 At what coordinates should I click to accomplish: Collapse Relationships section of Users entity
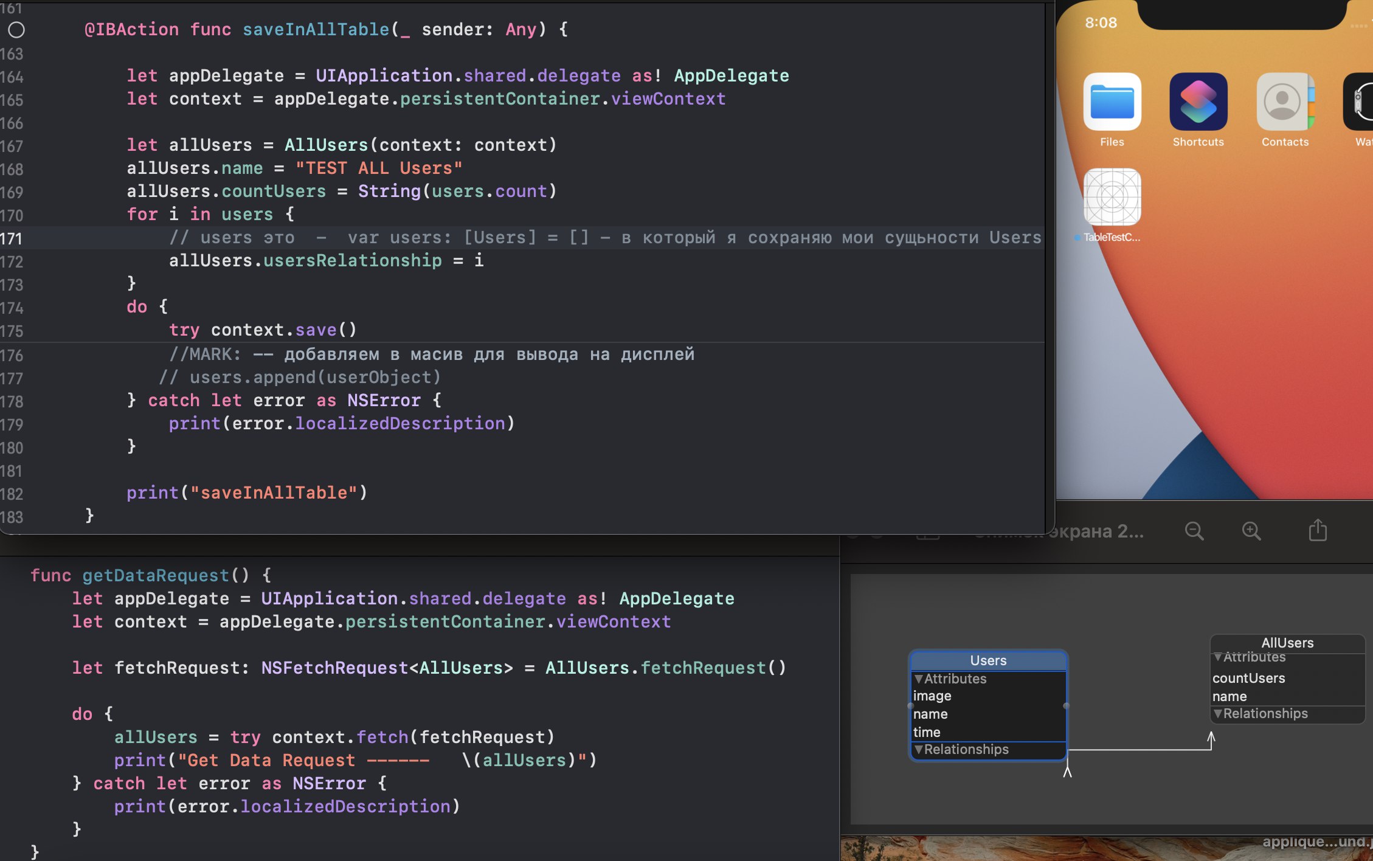pos(919,750)
